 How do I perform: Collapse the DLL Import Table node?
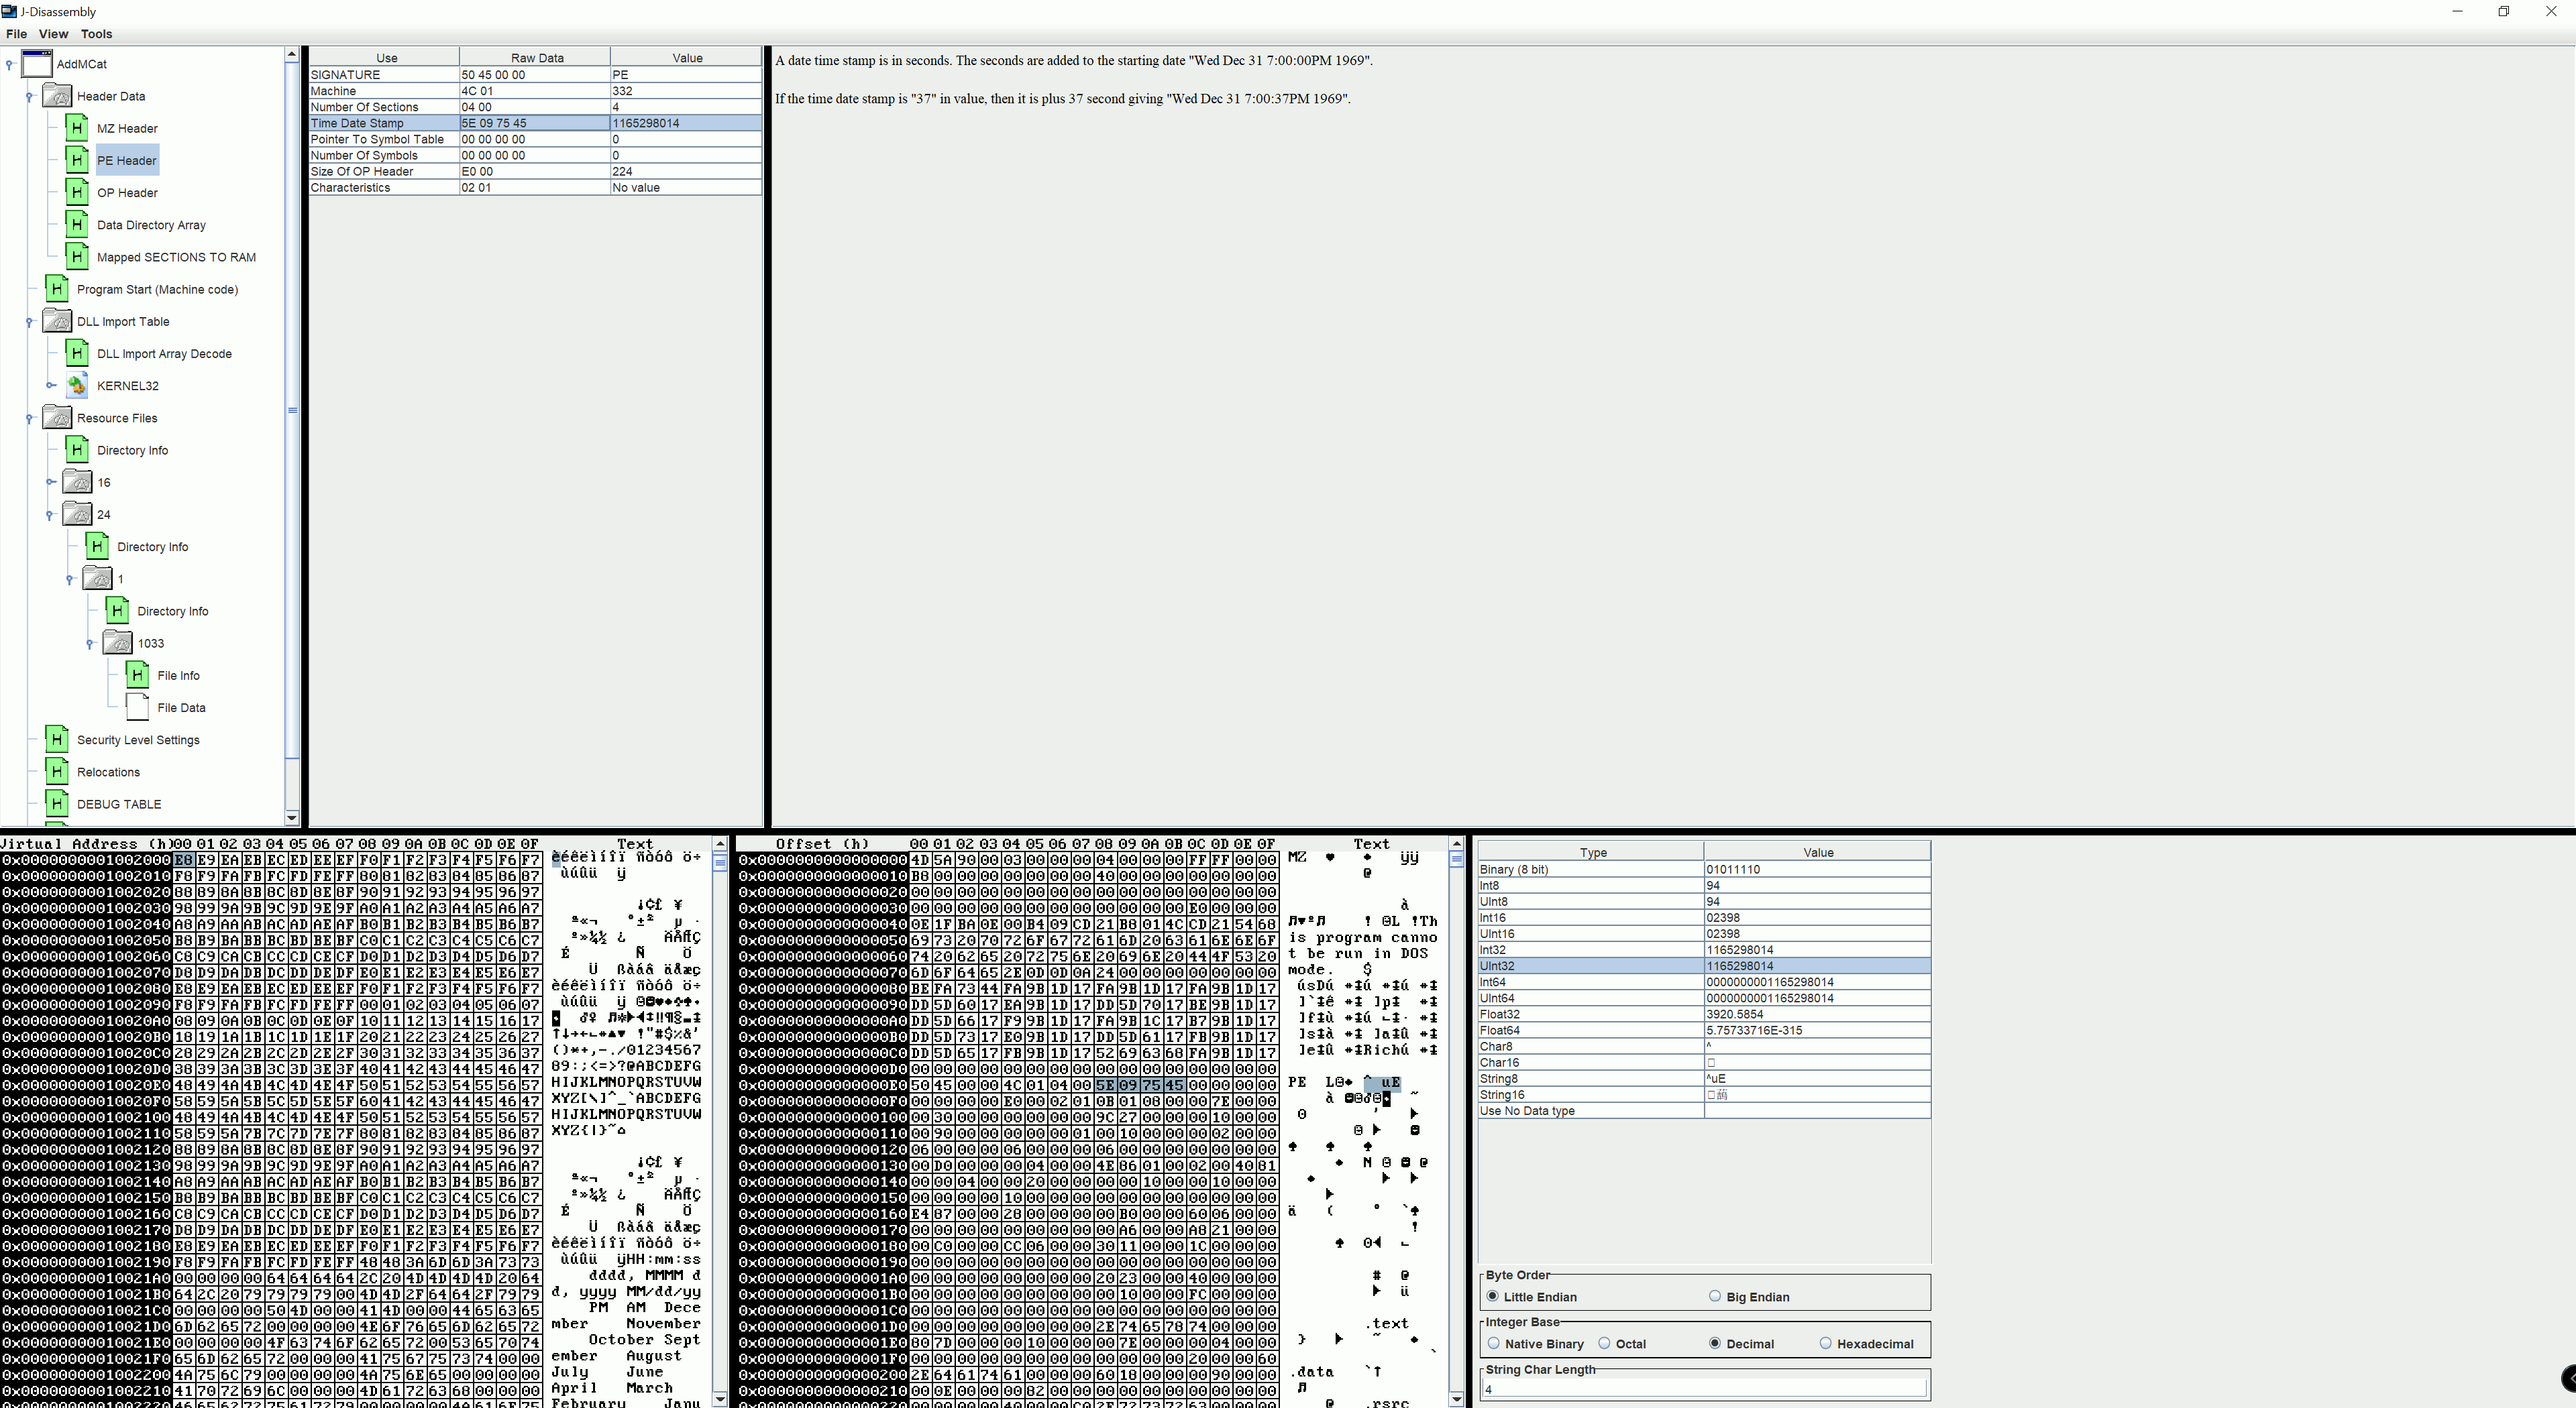tap(29, 322)
